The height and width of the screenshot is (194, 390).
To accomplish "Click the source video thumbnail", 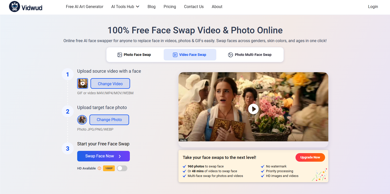I will click(82, 83).
